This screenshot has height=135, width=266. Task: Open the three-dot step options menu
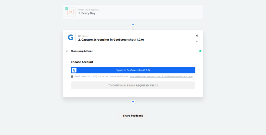pos(197,41)
